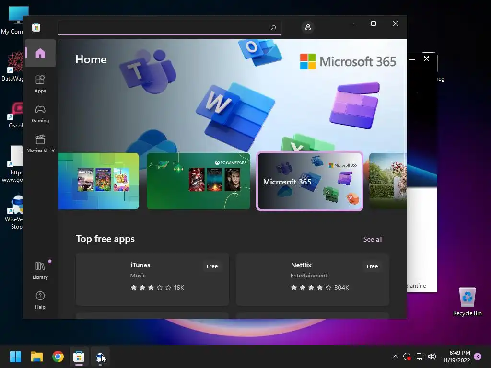Click the Top free apps heading
491x368 pixels.
point(105,239)
